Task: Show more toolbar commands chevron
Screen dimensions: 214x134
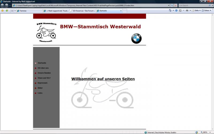Action: click(213, 9)
